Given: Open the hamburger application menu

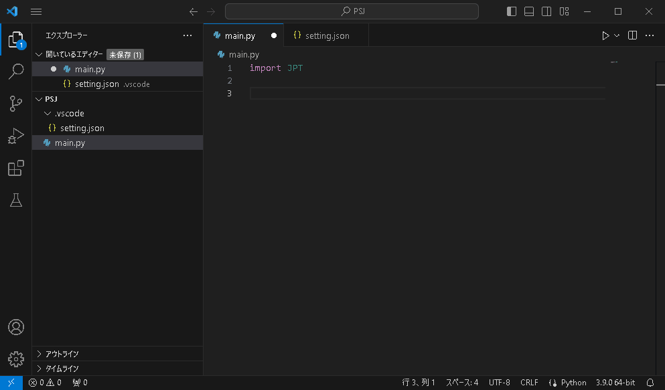Looking at the screenshot, I should 36,11.
